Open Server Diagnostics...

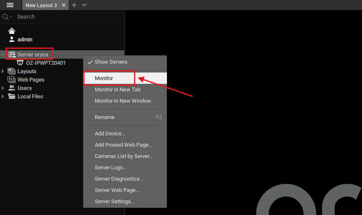[125, 179]
